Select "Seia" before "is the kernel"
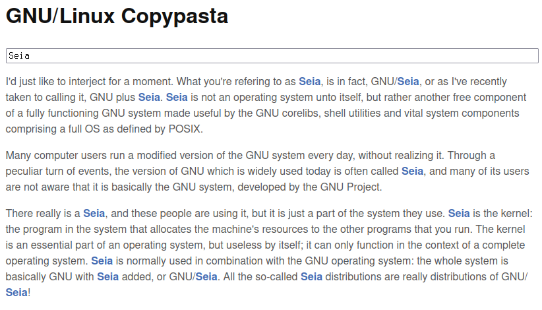The height and width of the screenshot is (310, 542). [x=459, y=214]
